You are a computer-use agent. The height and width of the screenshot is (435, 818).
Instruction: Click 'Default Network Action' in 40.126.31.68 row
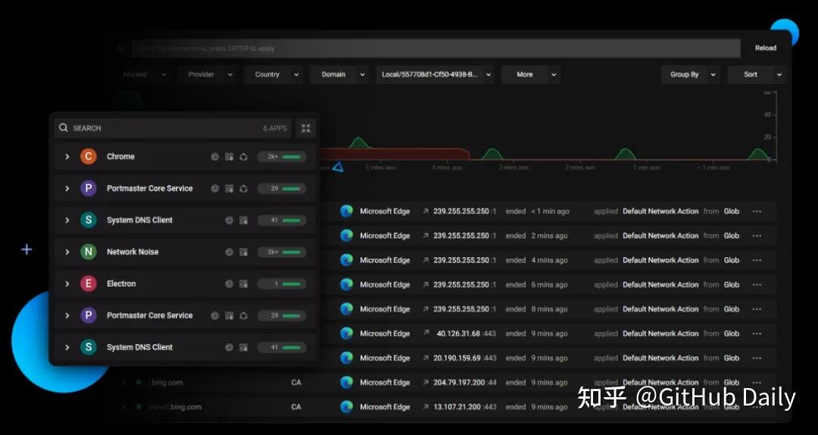pos(660,334)
